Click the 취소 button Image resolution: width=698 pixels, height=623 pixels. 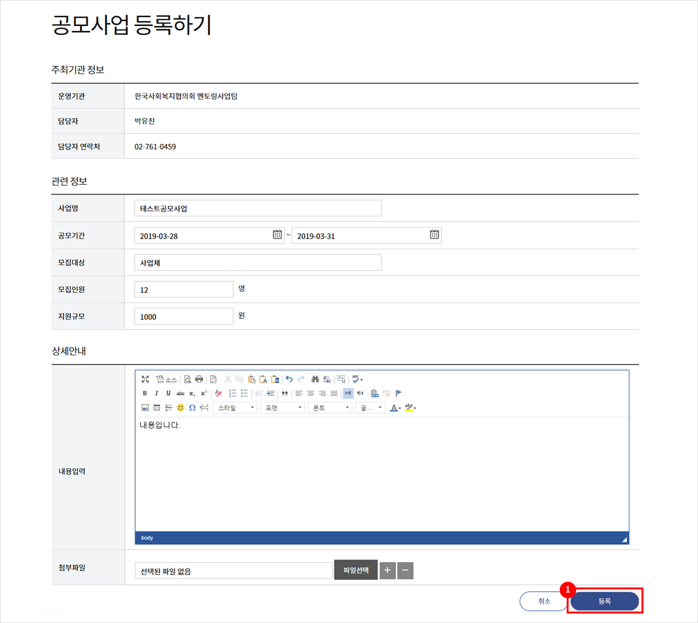(544, 601)
